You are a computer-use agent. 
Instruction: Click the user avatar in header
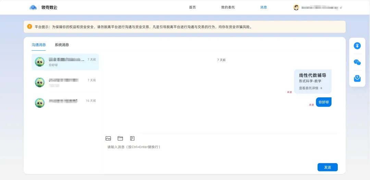coord(296,7)
